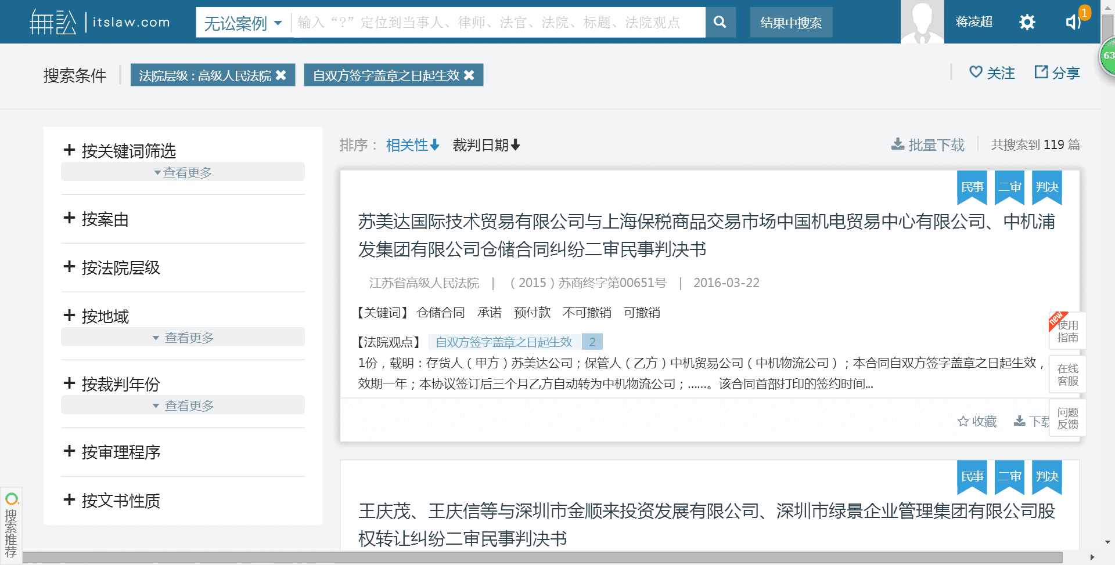Click the user avatar picture
Image resolution: width=1115 pixels, height=565 pixels.
tap(922, 21)
